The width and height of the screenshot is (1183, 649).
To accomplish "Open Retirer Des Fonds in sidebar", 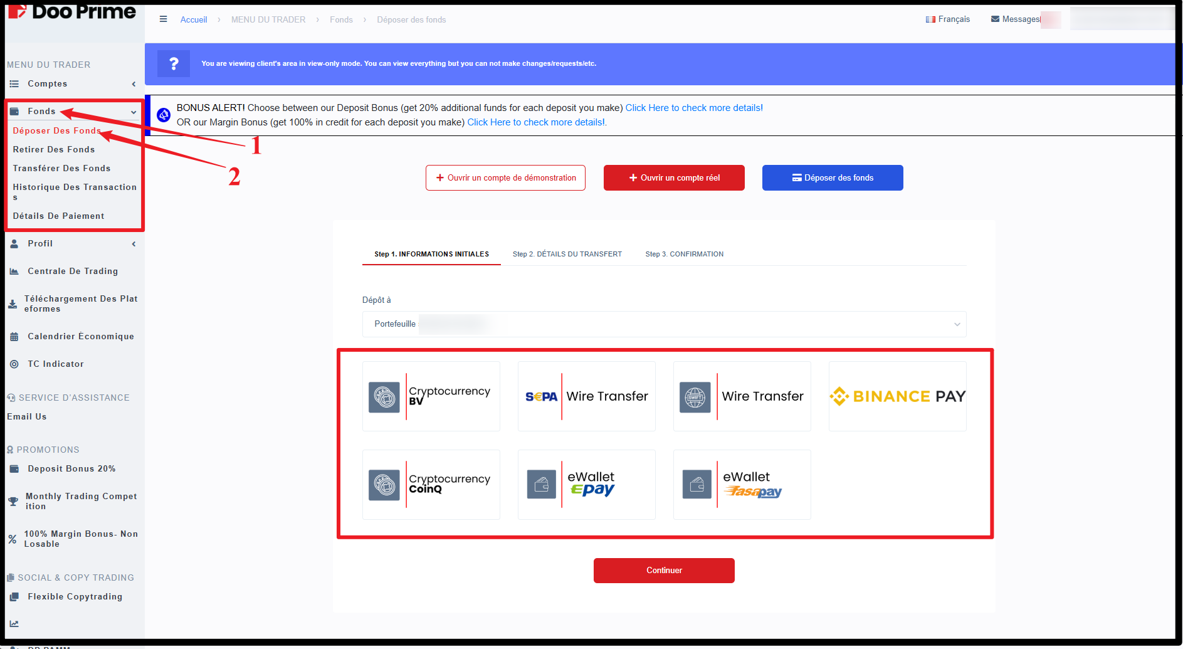I will pyautogui.click(x=54, y=150).
